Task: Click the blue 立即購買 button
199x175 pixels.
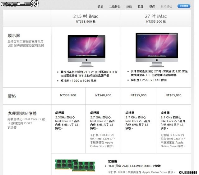Action: 184,6
